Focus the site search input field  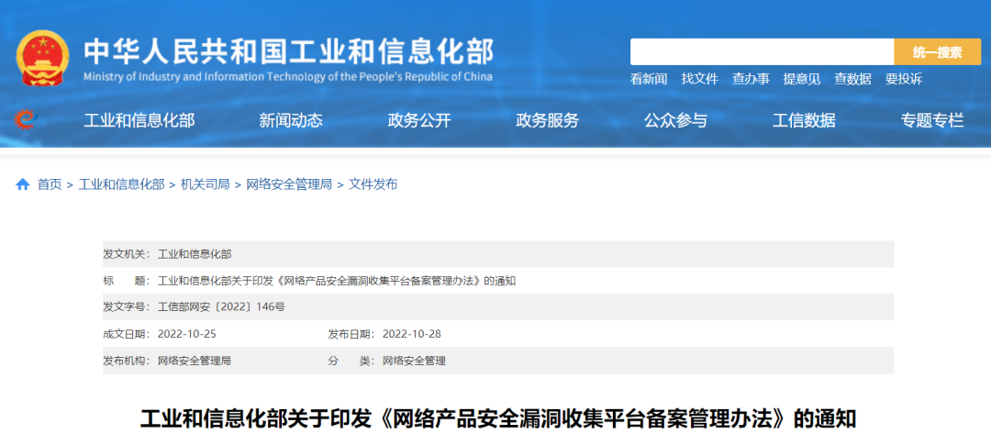tap(762, 51)
